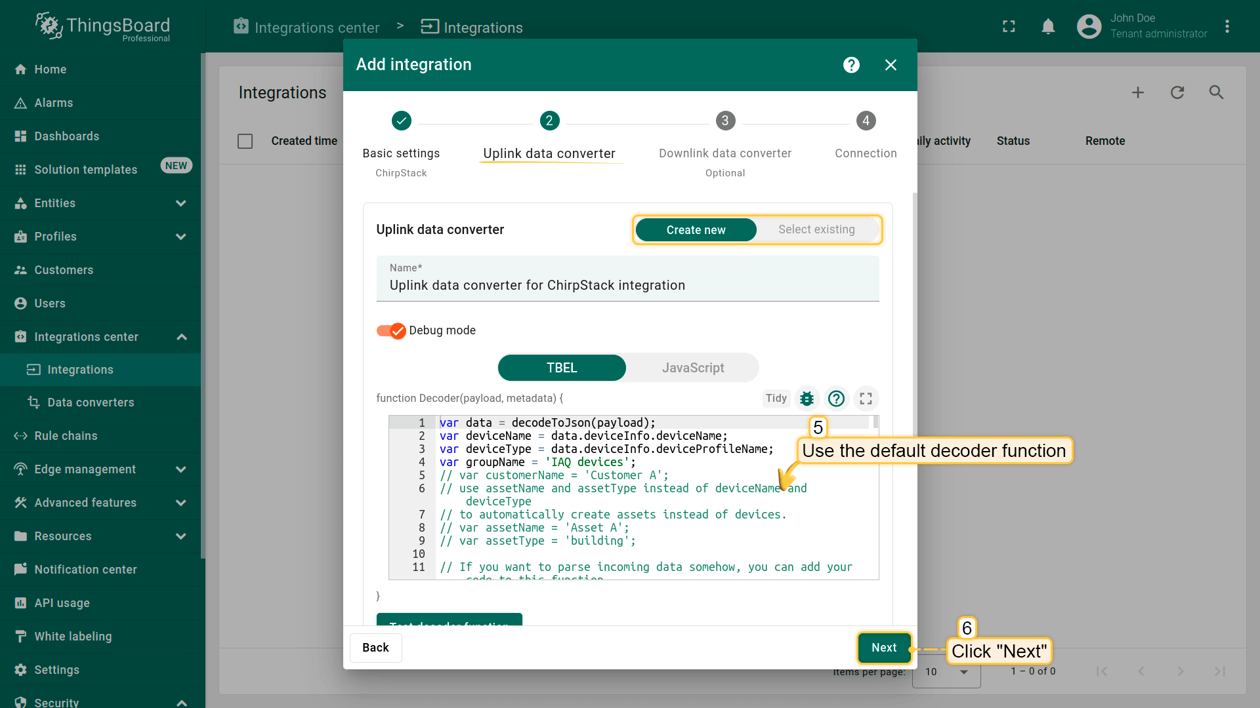The height and width of the screenshot is (708, 1260).
Task: Expand Resources section chevron
Action: 181,536
